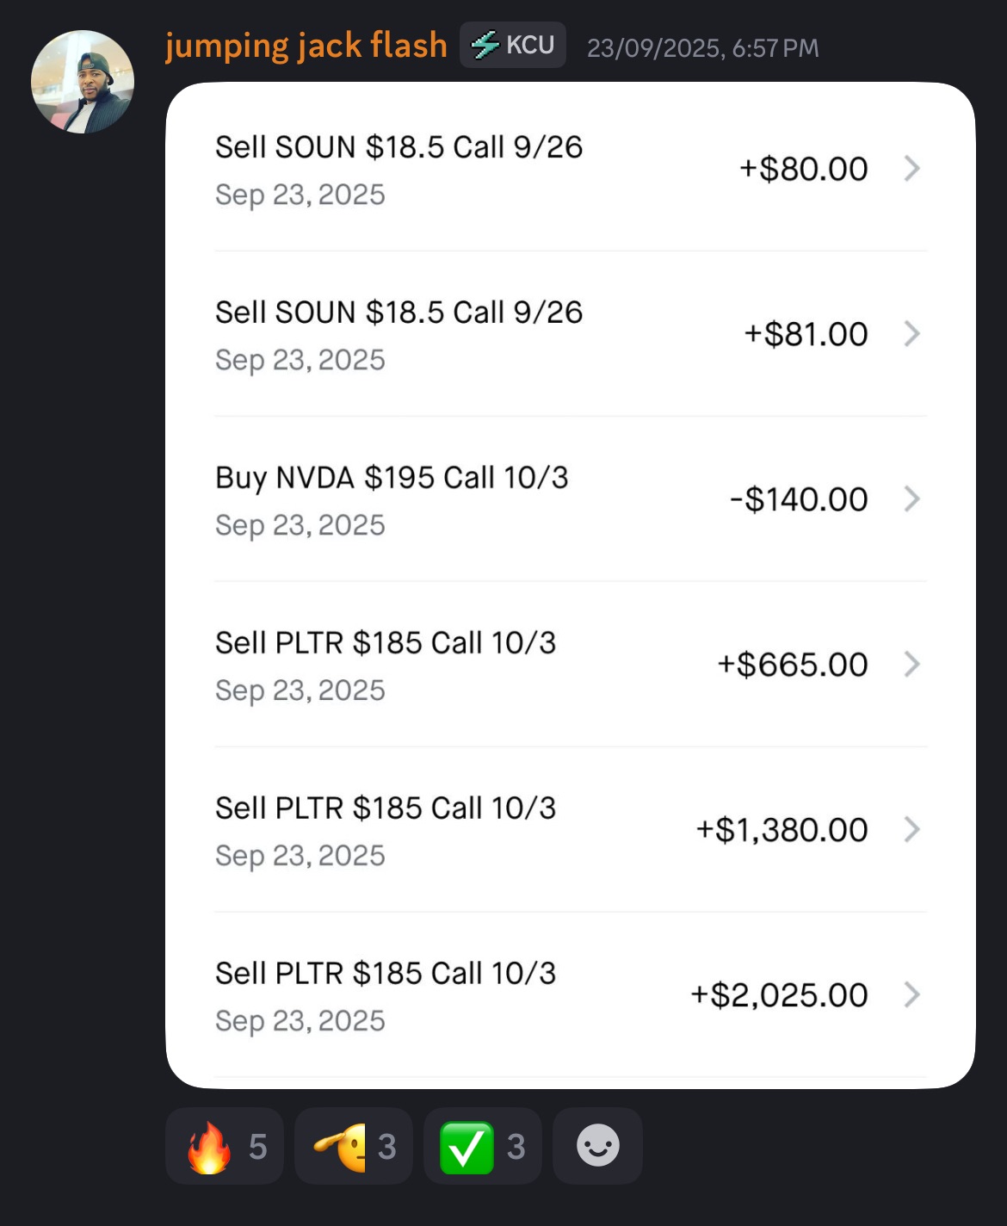1007x1226 pixels.
Task: Click the +$2,025.00 profit amount
Action: coord(779,995)
